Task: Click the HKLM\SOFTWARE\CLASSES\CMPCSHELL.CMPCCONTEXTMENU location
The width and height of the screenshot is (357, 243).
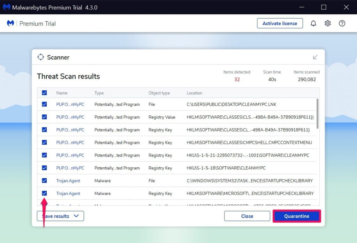Action: pos(249,143)
